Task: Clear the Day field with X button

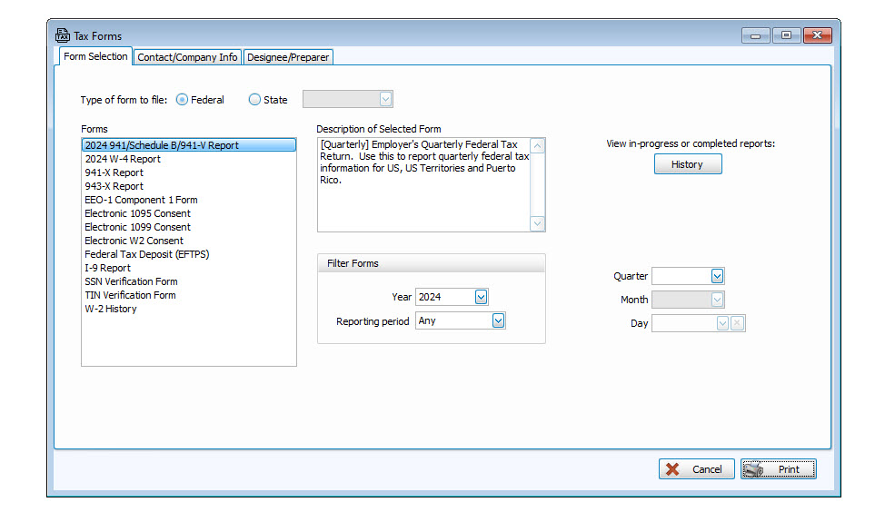Action: [x=737, y=323]
